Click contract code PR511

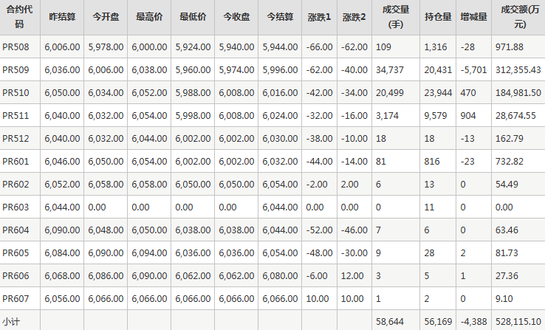point(16,116)
